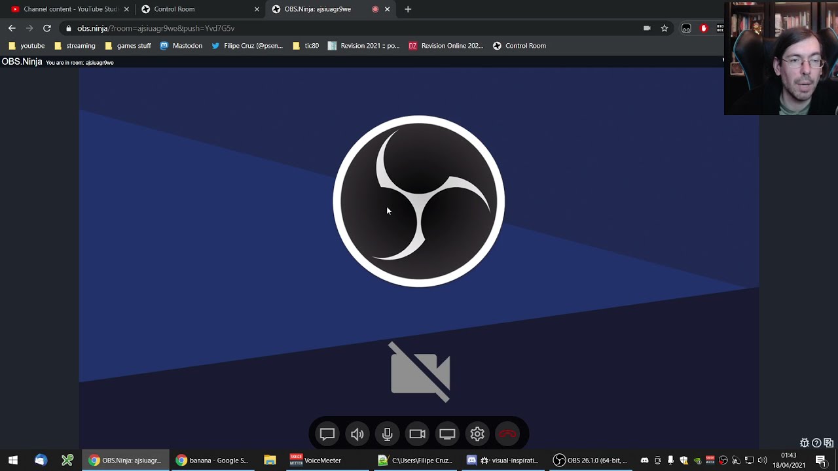Switch to OBS 26.1.0 taskbar window

click(x=591, y=461)
